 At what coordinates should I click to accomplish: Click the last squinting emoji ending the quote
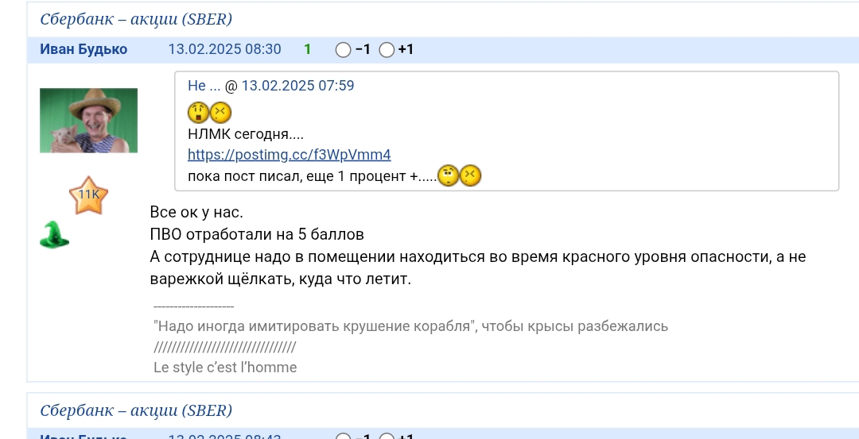tap(470, 175)
